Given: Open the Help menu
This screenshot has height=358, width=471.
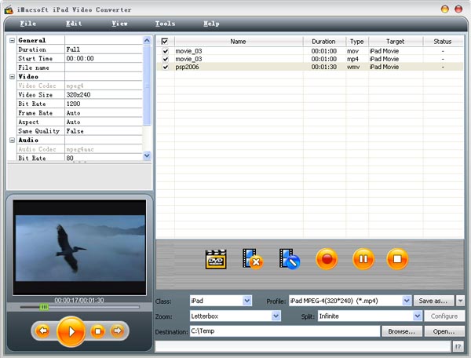Looking at the screenshot, I should point(211,24).
